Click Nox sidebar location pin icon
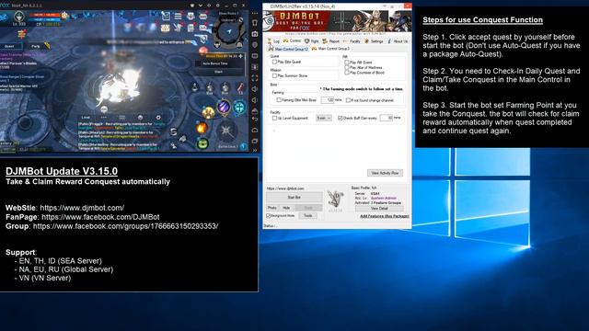The width and height of the screenshot is (589, 331). (255, 45)
